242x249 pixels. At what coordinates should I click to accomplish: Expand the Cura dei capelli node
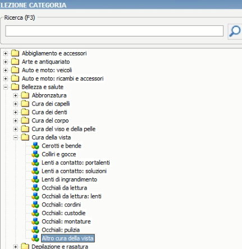[16, 104]
